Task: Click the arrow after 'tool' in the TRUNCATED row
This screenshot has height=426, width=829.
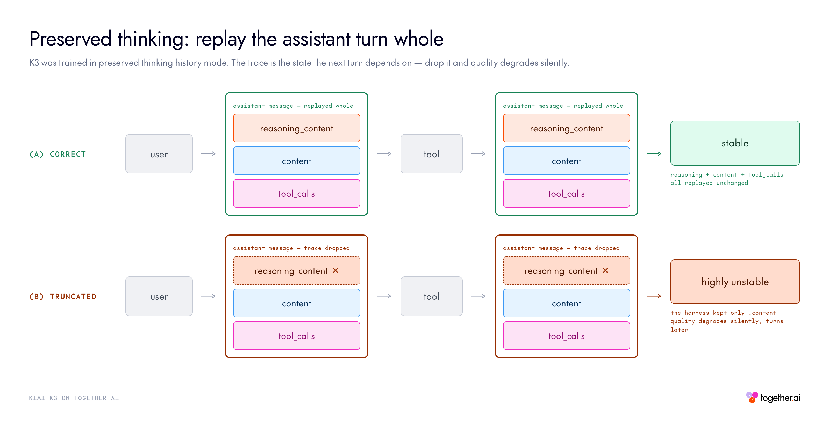Action: [x=478, y=296]
